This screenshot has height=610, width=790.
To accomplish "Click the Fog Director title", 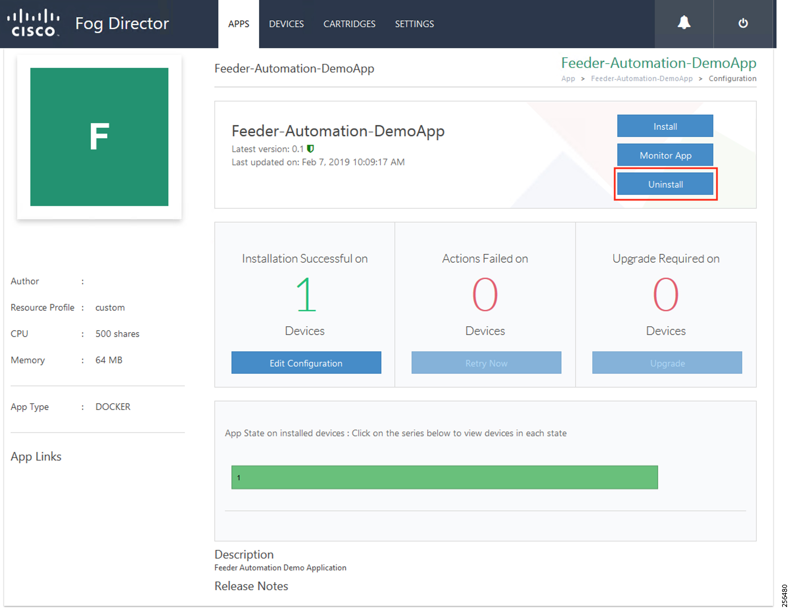I will coord(122,24).
